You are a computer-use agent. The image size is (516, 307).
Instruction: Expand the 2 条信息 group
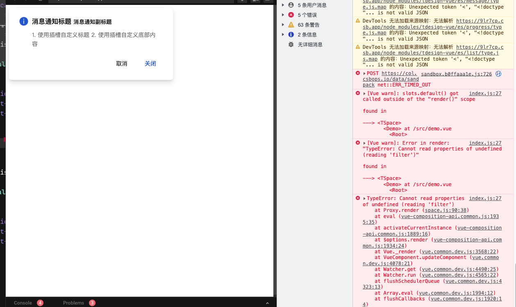tap(283, 34)
